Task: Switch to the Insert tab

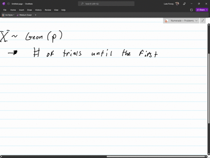Action: click(x=21, y=10)
